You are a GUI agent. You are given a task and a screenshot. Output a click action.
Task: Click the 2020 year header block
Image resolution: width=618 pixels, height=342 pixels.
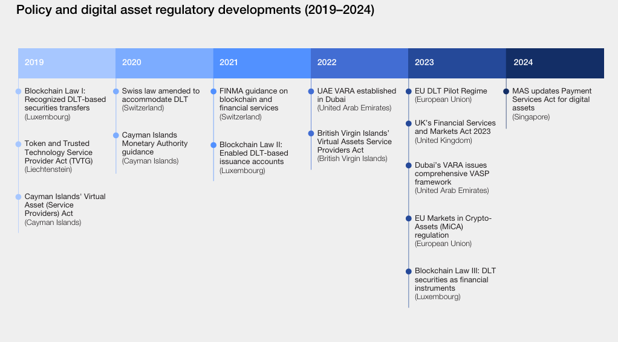164,63
